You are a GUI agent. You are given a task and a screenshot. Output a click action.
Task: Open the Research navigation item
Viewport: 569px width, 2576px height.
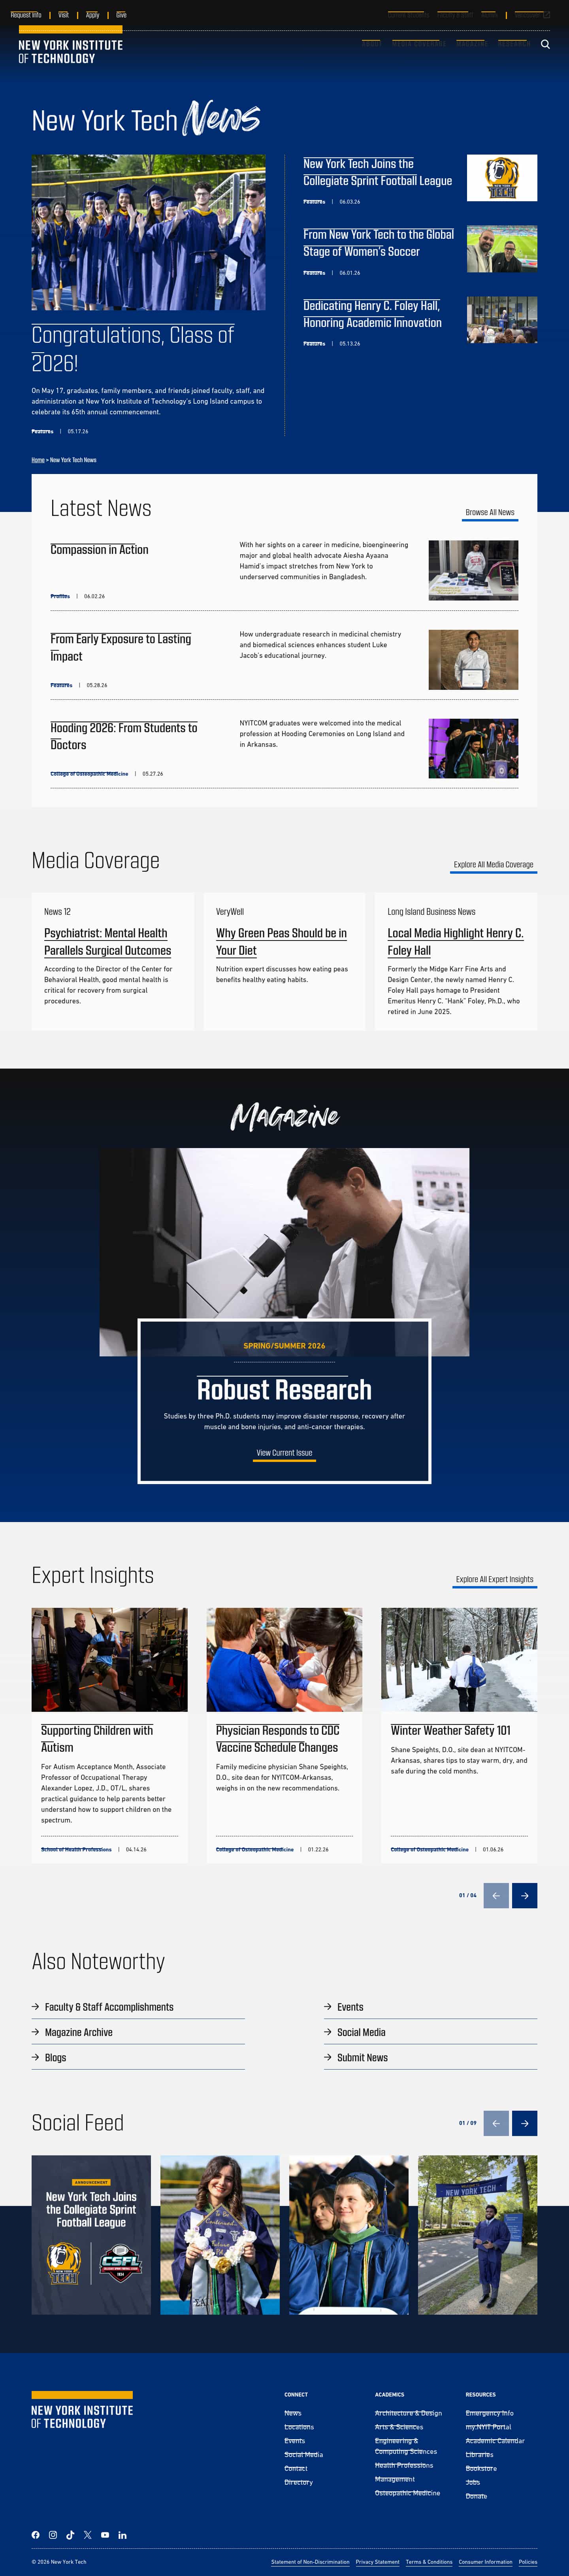[x=514, y=44]
